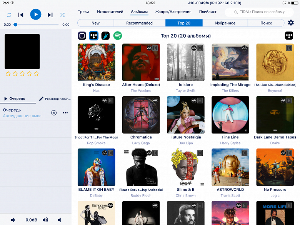Open Imploding The Mirage album cover
This screenshot has width=300, height=225.
pyautogui.click(x=230, y=62)
